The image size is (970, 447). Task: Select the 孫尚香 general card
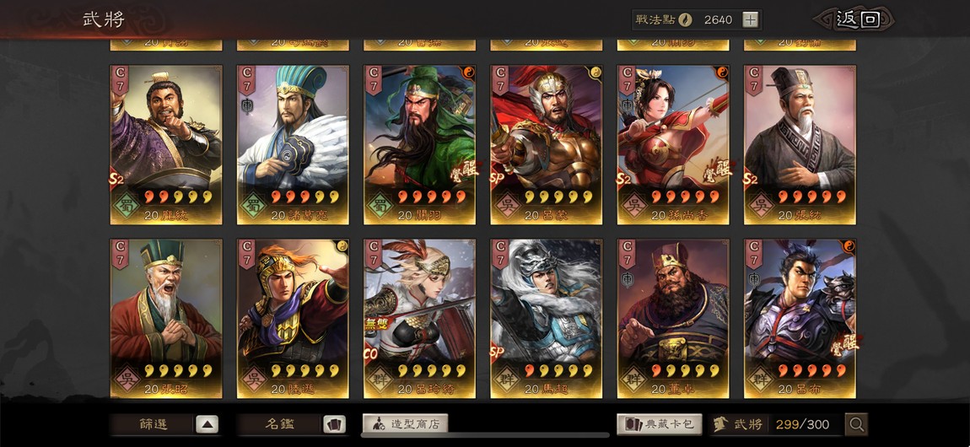(x=673, y=145)
